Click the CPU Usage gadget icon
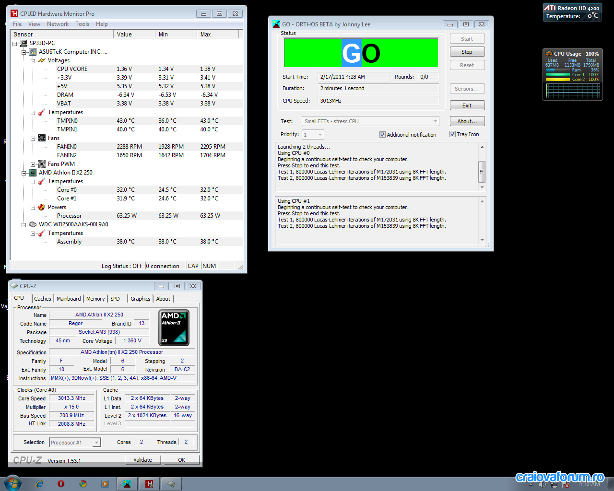614x491 pixels. tap(549, 54)
